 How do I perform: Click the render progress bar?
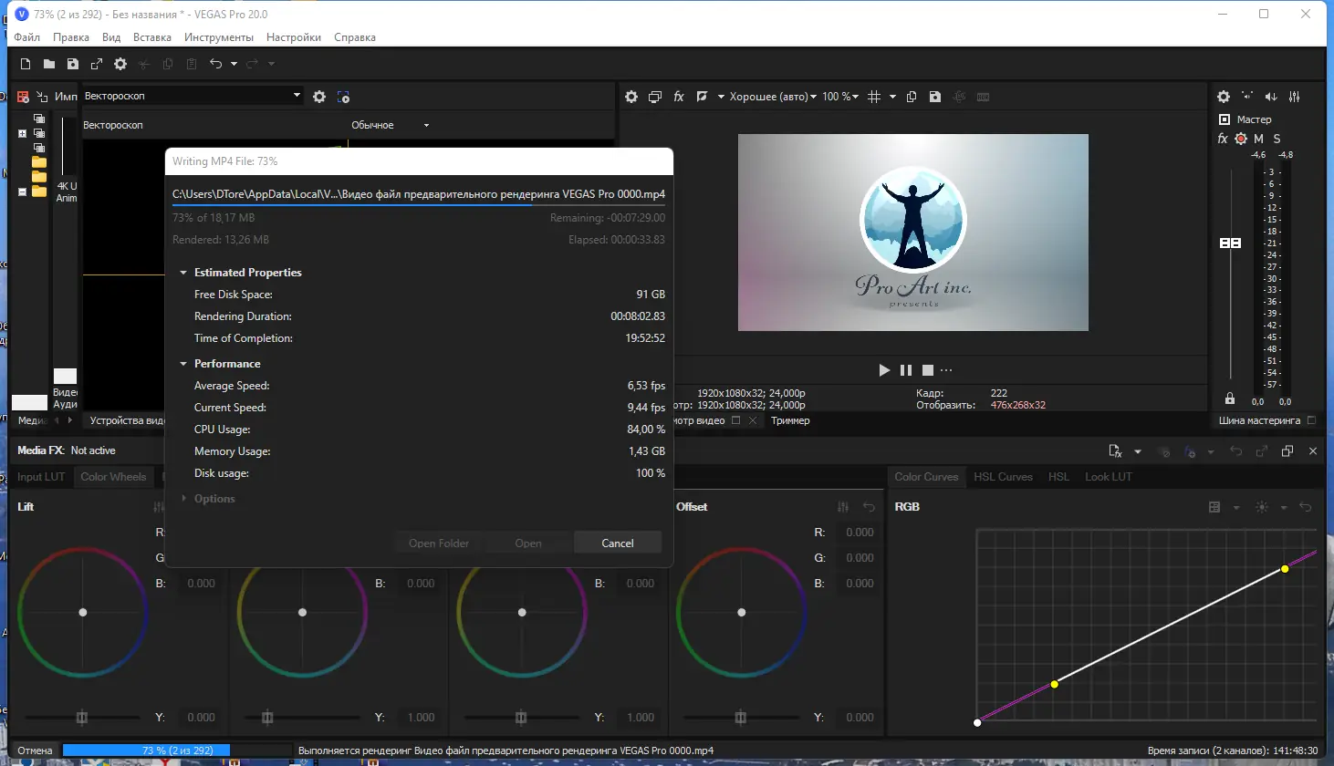tap(146, 750)
